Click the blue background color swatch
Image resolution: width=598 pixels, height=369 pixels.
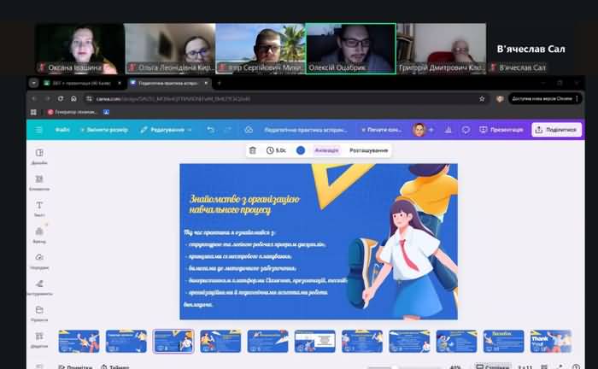pos(301,150)
